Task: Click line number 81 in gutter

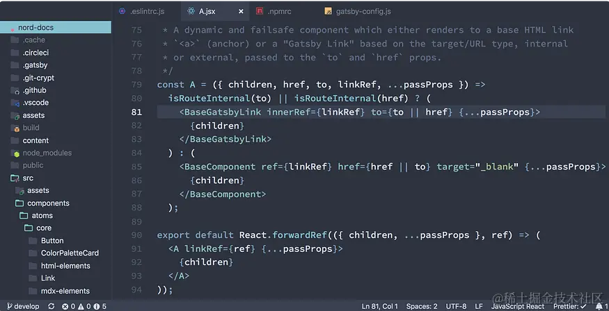Action: pyautogui.click(x=136, y=112)
